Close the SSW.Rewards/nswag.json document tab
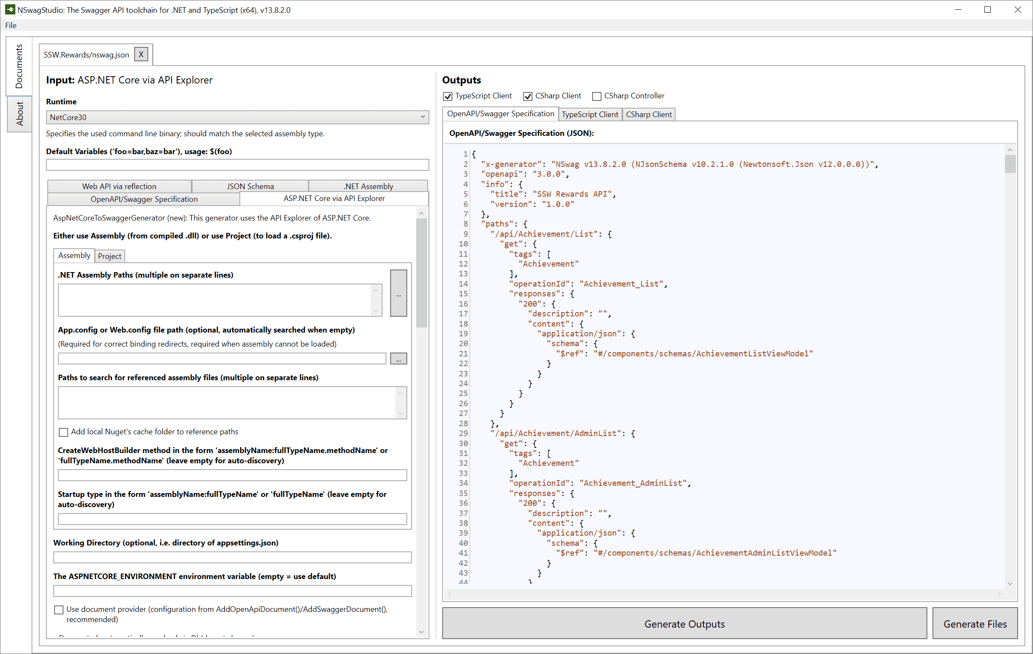The width and height of the screenshot is (1033, 654). tap(141, 54)
